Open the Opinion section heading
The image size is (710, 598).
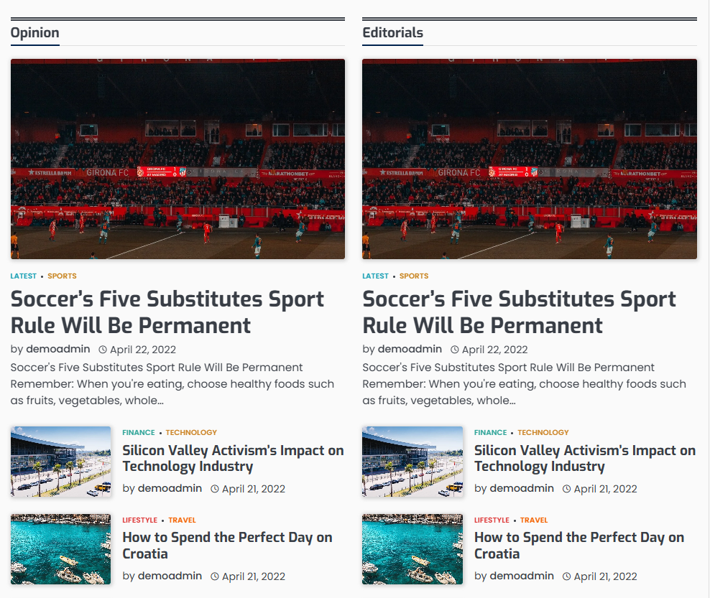(35, 32)
